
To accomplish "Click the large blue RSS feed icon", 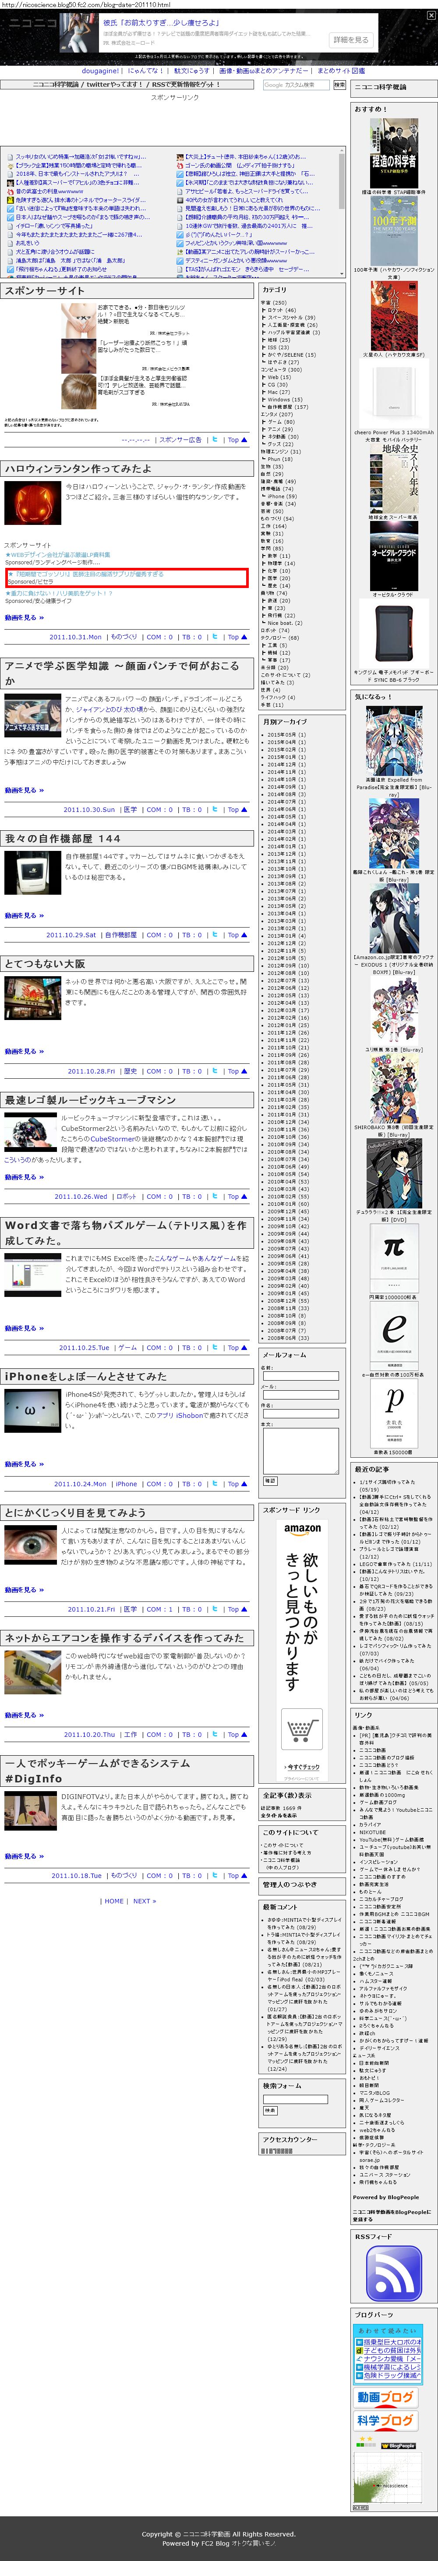I will (x=393, y=2272).
